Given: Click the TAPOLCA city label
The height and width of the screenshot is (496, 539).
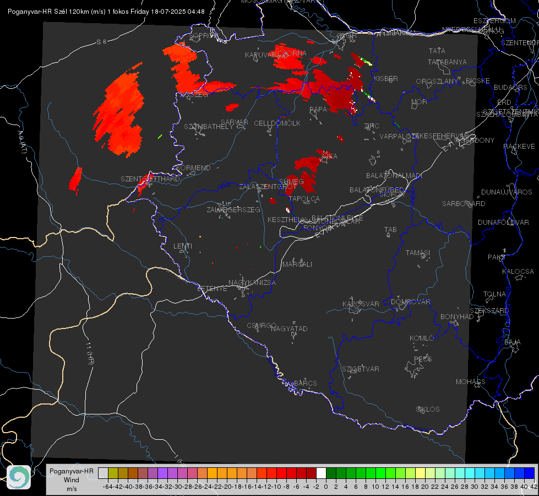Looking at the screenshot, I should pyautogui.click(x=304, y=198).
